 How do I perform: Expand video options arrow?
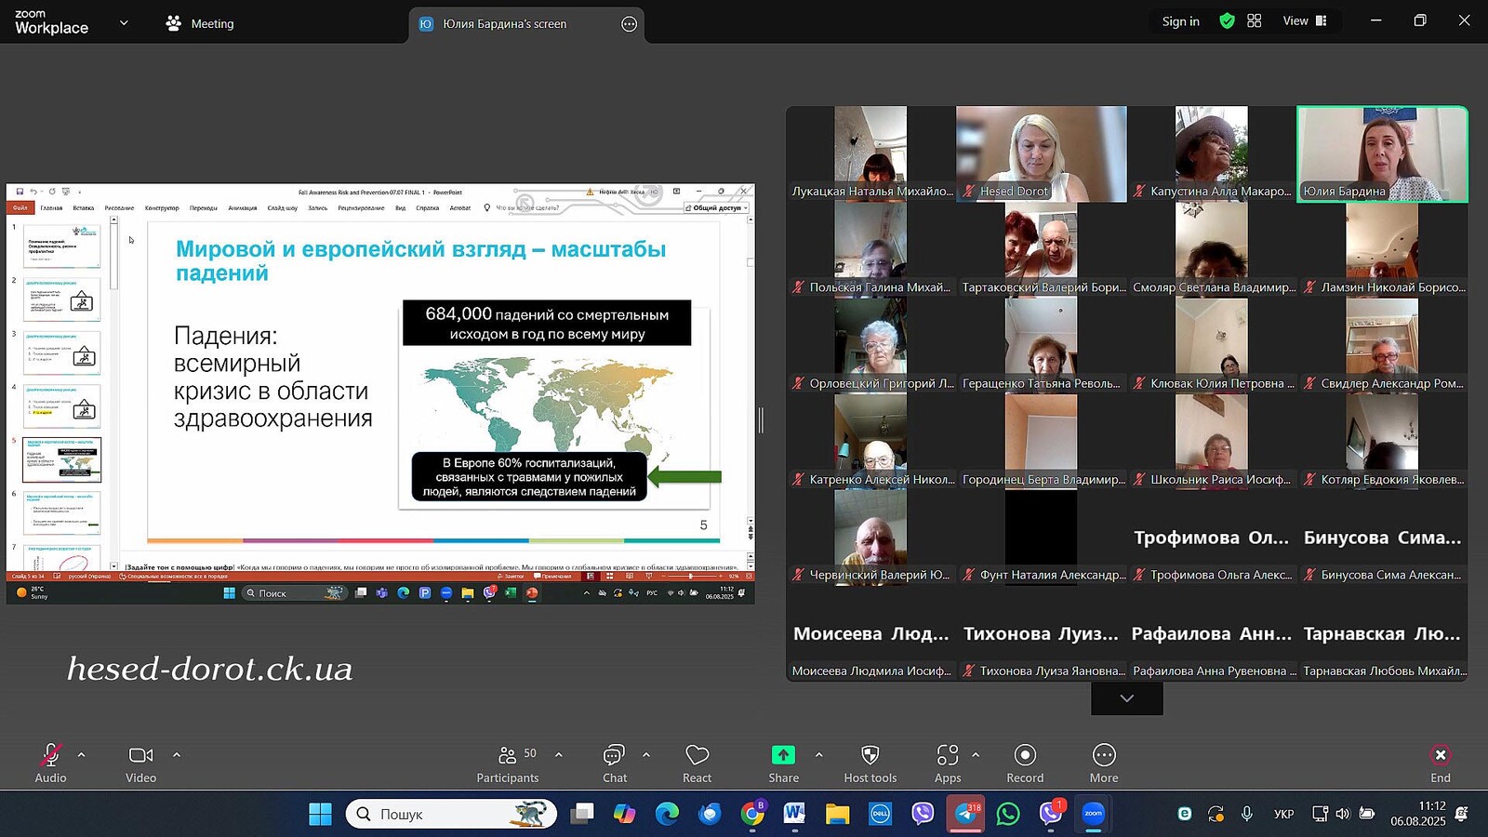(x=177, y=755)
